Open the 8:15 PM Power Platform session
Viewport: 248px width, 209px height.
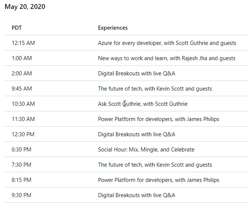point(159,180)
